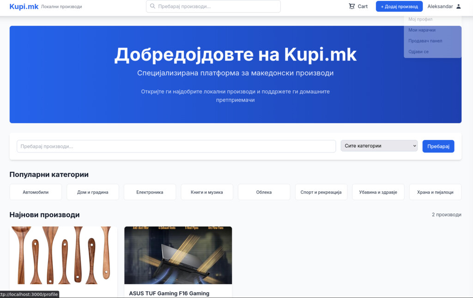Click the main Пребарај производи input
473x298 pixels.
tap(176, 146)
